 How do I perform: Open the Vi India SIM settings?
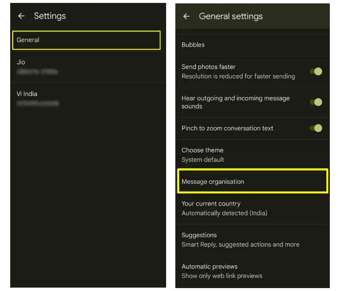pyautogui.click(x=88, y=98)
